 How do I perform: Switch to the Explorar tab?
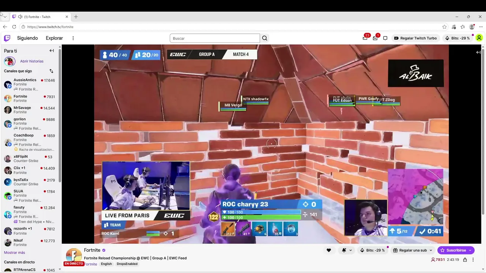pos(54,38)
